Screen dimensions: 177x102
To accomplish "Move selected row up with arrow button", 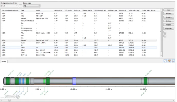I will pos(165,32).
